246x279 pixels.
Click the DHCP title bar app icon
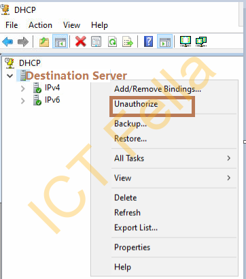coord(5,10)
